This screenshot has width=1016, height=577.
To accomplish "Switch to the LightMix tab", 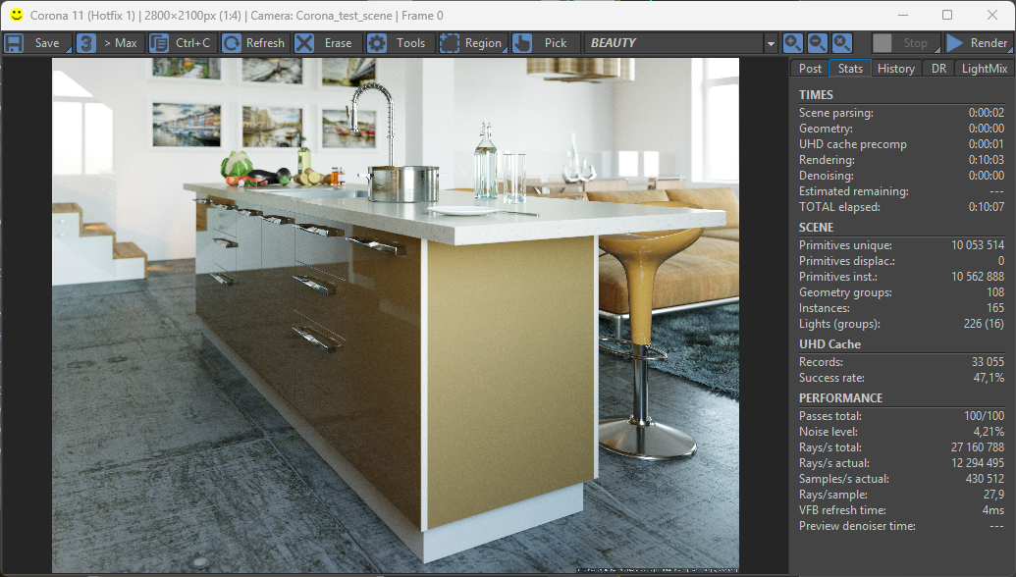I will [985, 69].
